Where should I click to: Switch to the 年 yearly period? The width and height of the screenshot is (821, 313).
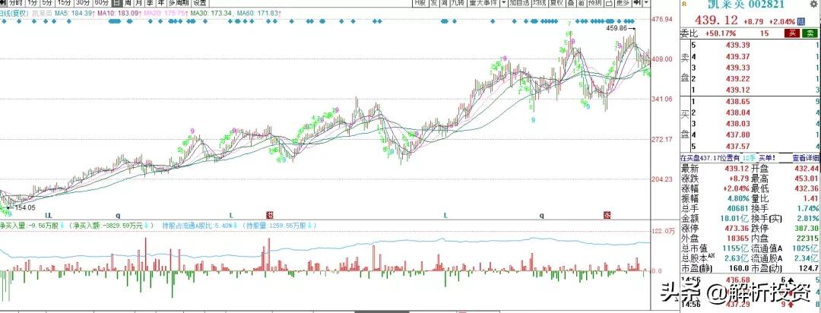click(160, 2)
